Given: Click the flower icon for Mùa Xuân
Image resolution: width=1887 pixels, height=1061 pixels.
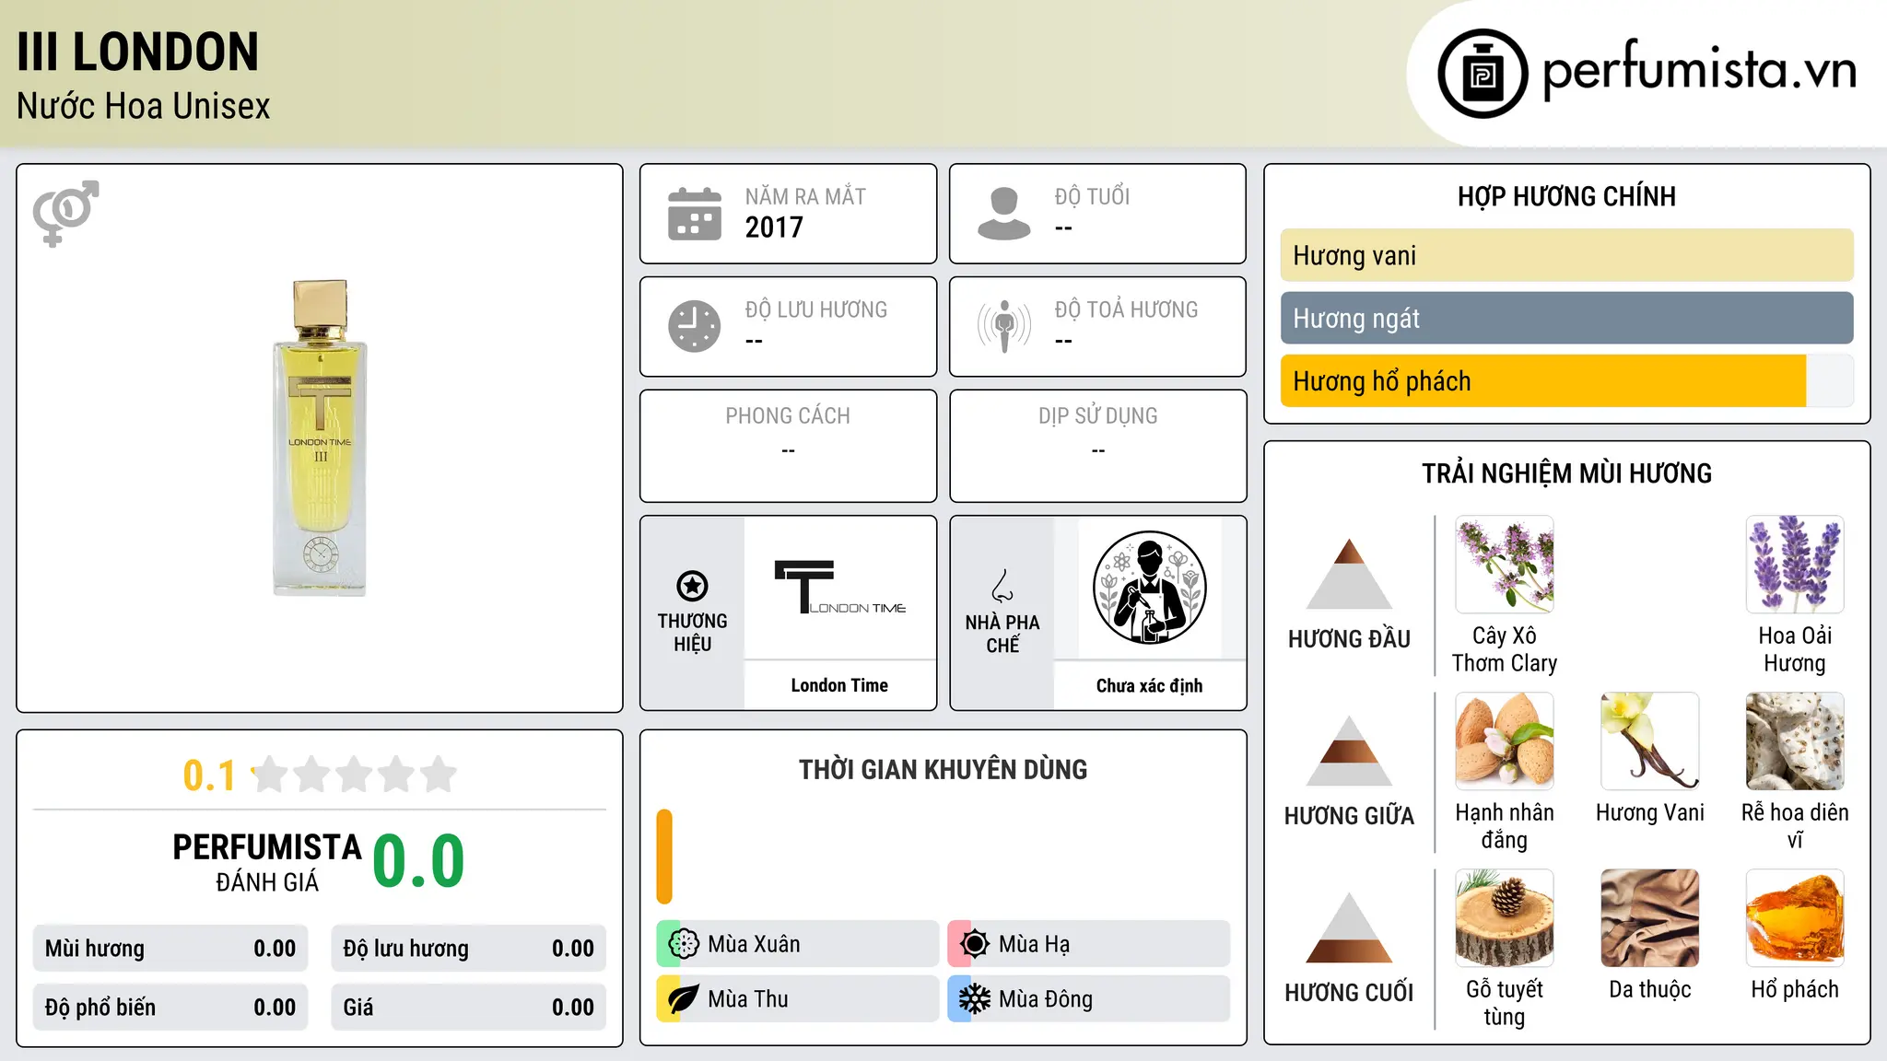Looking at the screenshot, I should click(x=683, y=944).
